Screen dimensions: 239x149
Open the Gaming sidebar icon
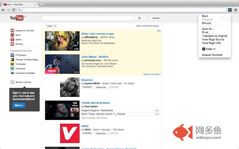[x=12, y=44]
